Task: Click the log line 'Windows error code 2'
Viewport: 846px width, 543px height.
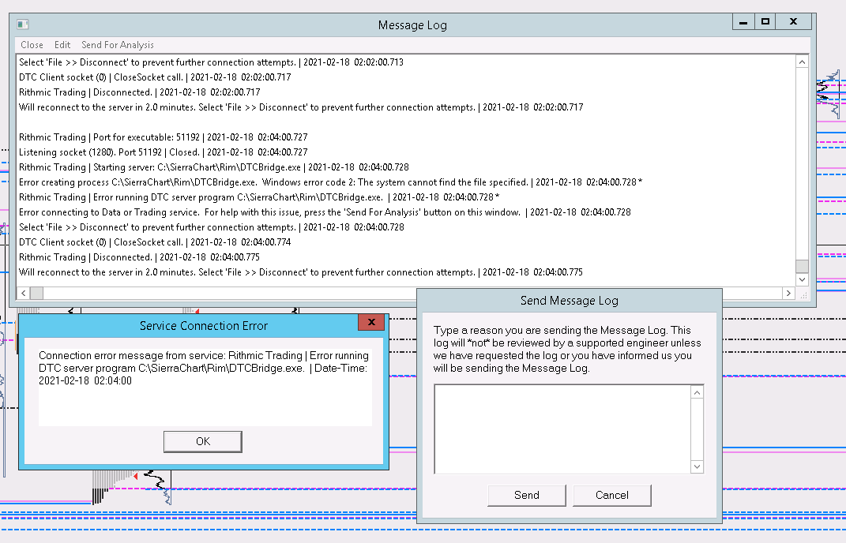Action: (330, 182)
